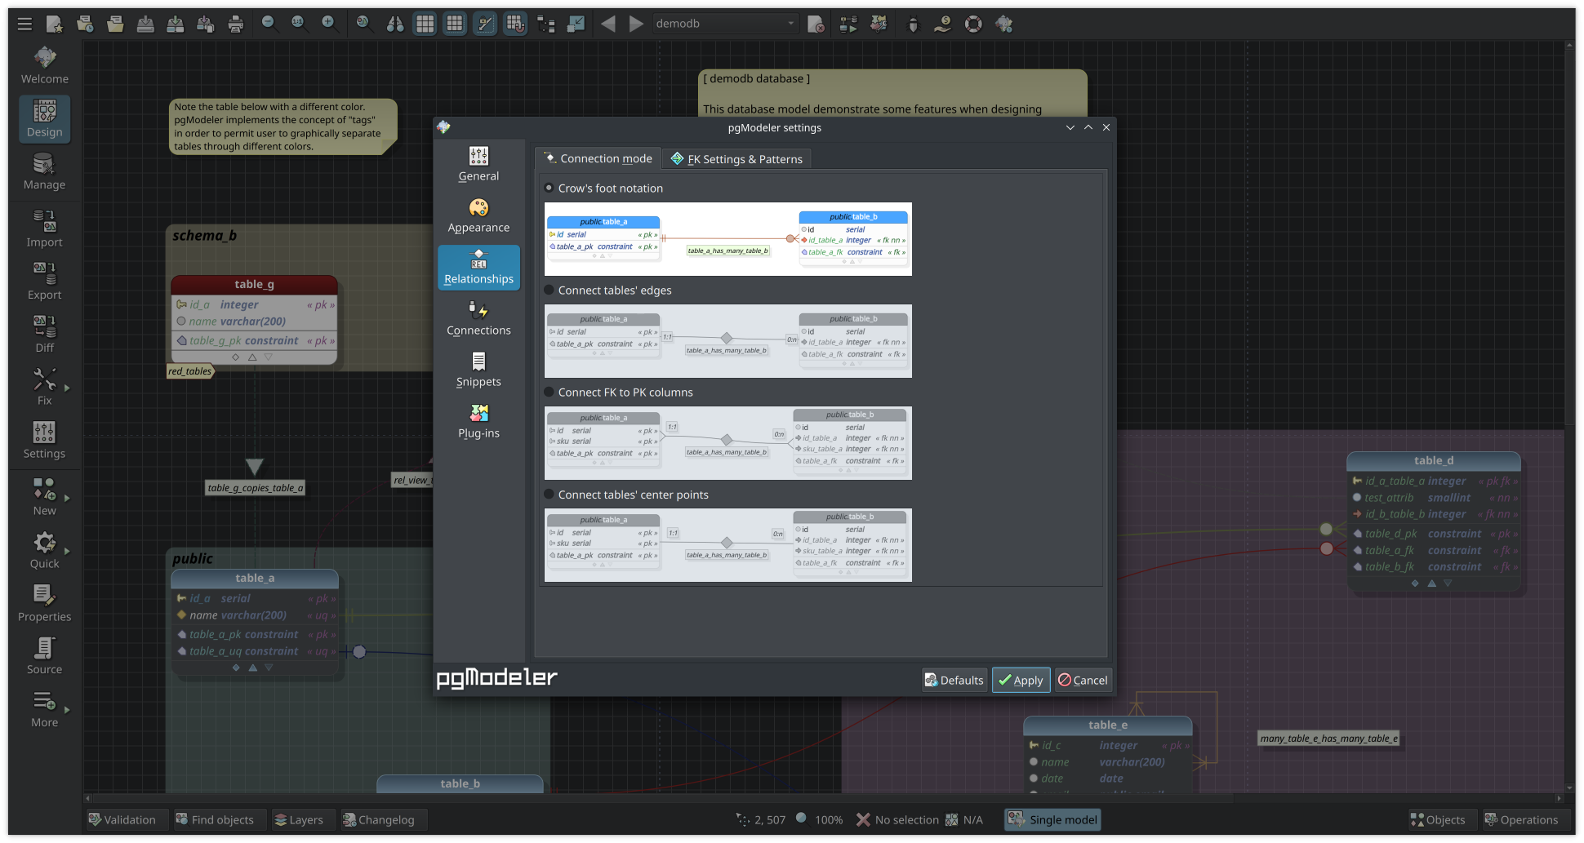Open the recent models list icon

(x=85, y=24)
